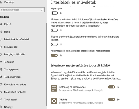The image size is (139, 109).
Task: Click the Fókuszsegéd moon icon
Action: 1,47
